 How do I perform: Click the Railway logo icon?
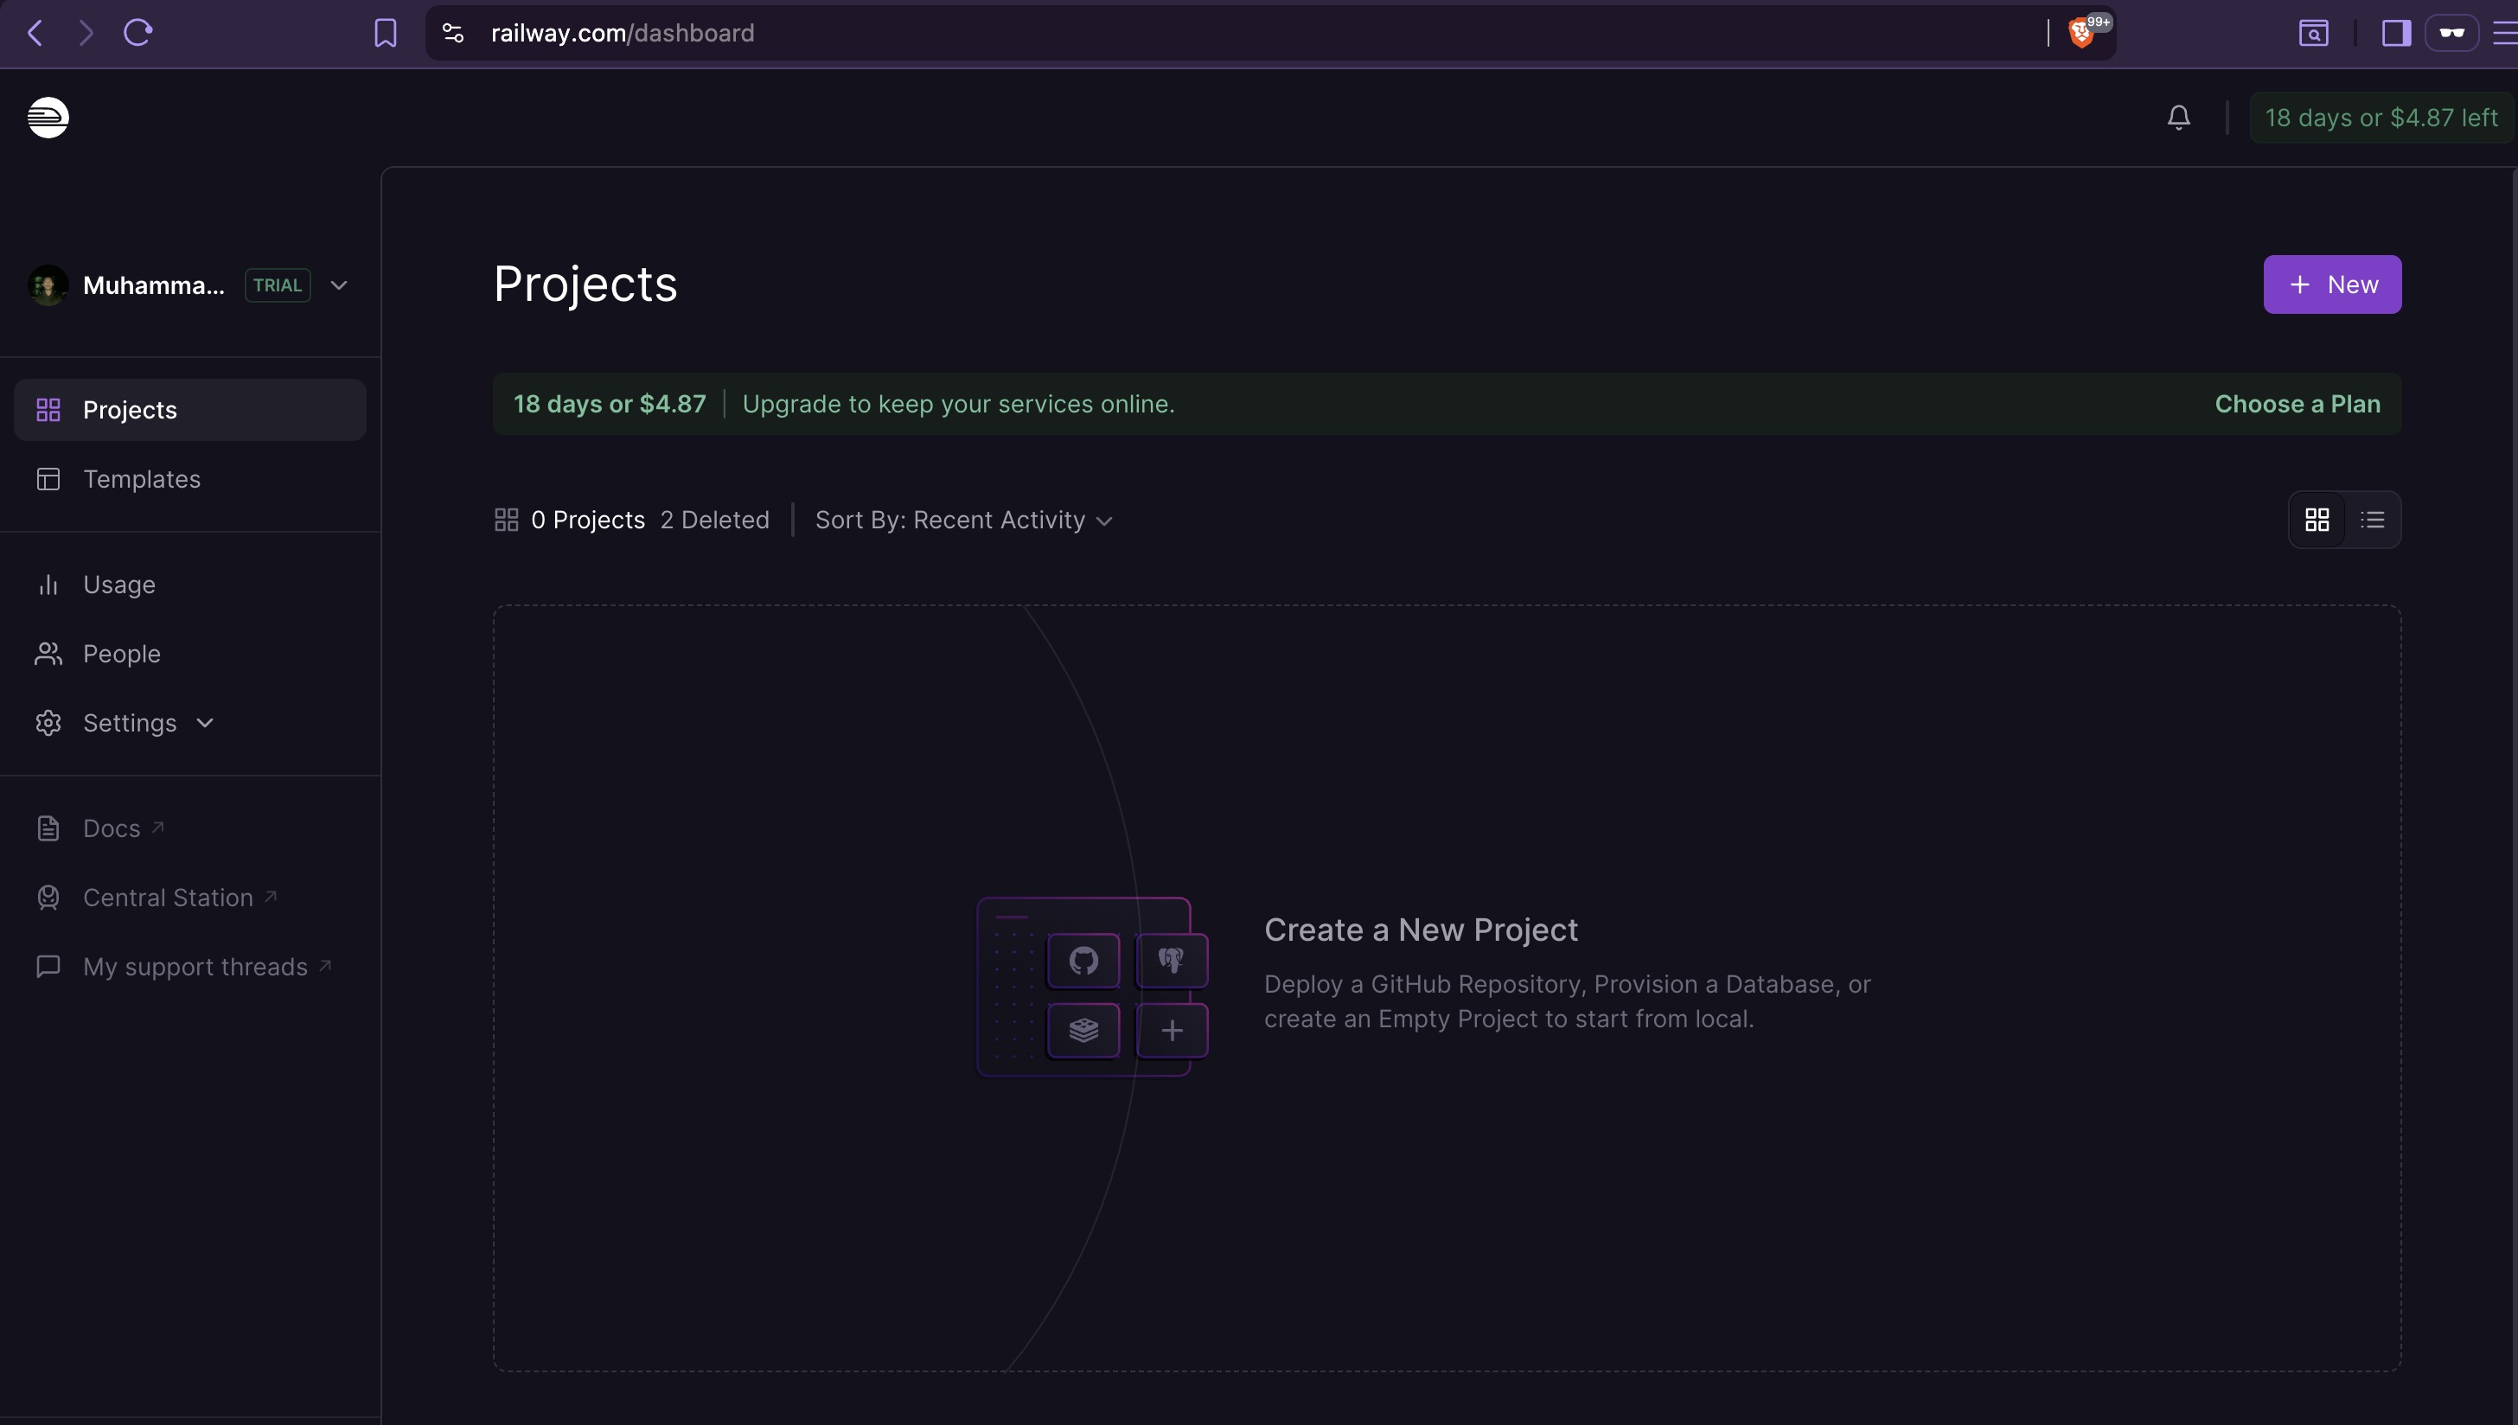[48, 118]
